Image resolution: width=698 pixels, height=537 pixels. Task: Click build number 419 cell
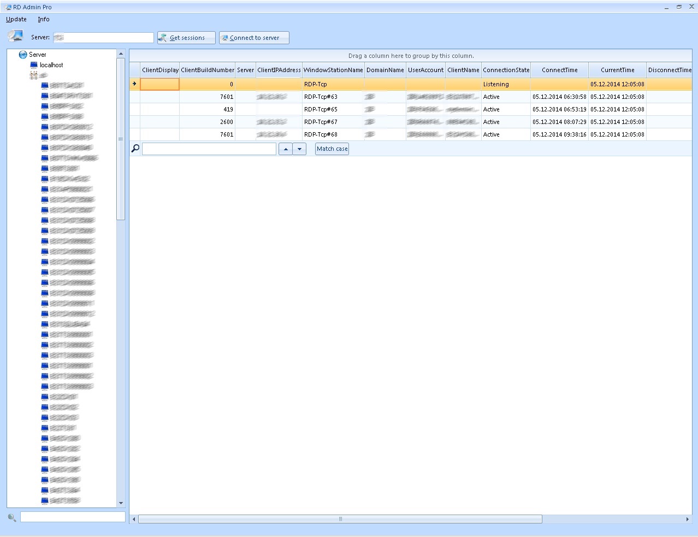click(x=208, y=109)
